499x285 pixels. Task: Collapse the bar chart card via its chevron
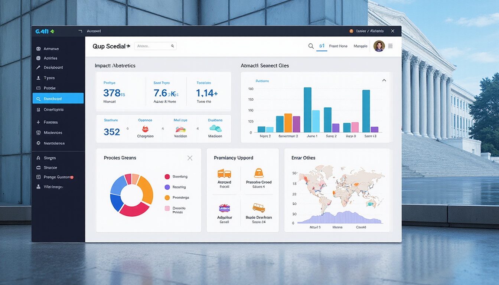(384, 79)
